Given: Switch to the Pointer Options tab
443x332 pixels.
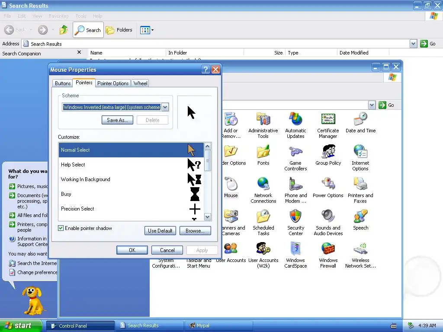Looking at the screenshot, I should (x=113, y=83).
